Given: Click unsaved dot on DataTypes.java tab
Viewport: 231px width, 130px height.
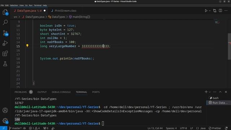Looking at the screenshot, I should click(x=45, y=10).
